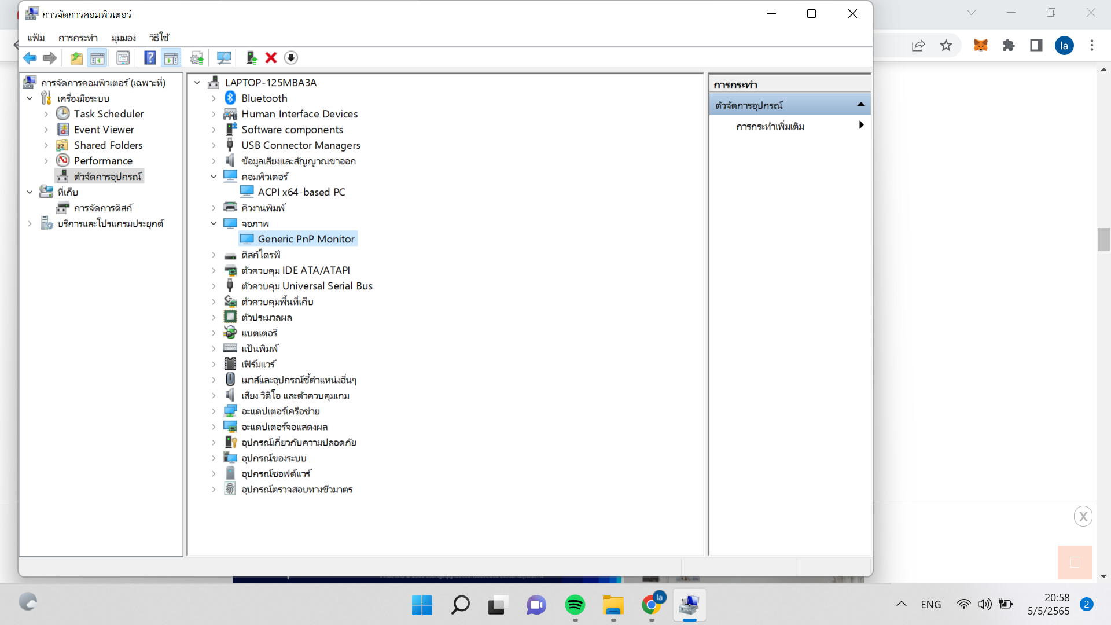Image resolution: width=1111 pixels, height=625 pixels.
Task: Collapse the ตัวจัดการอุปกรณ์ actions section arrow
Action: [x=860, y=105]
